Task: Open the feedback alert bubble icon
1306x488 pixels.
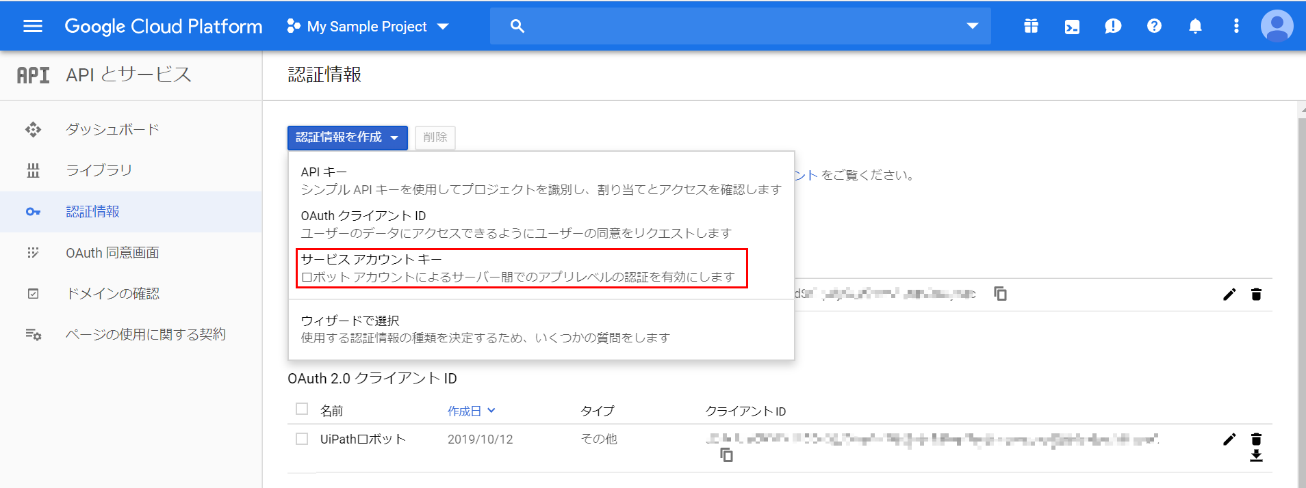Action: coord(1113,26)
